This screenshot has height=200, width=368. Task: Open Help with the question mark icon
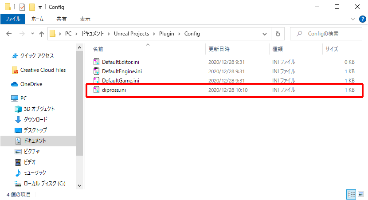click(x=362, y=19)
